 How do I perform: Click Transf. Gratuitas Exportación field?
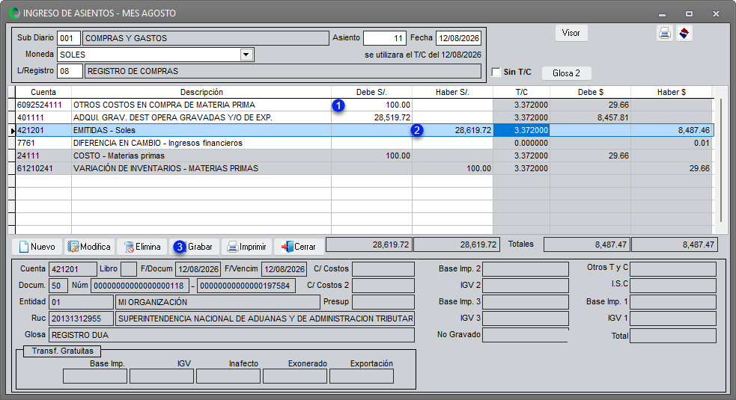coord(362,376)
